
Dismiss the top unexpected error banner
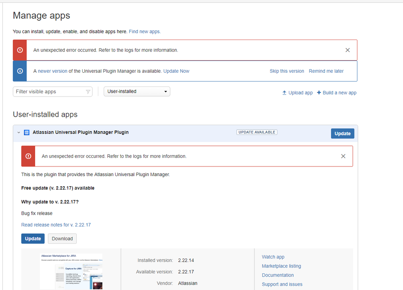point(348,50)
